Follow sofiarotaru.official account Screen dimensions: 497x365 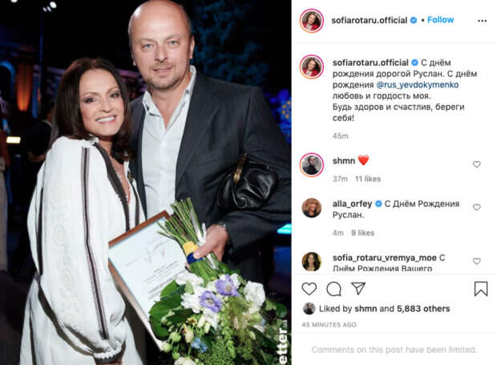click(x=441, y=20)
